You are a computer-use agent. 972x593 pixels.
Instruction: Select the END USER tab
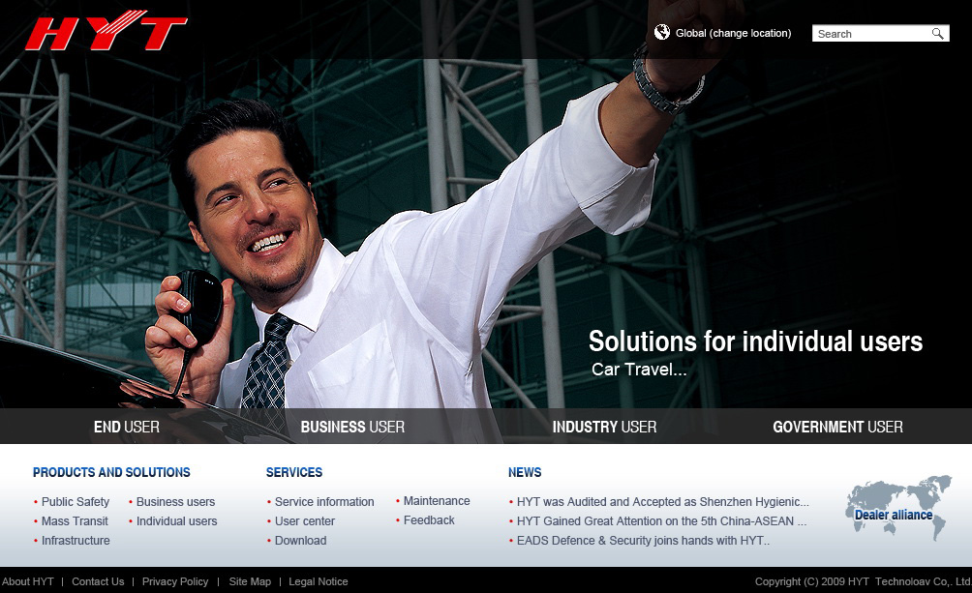pos(127,427)
